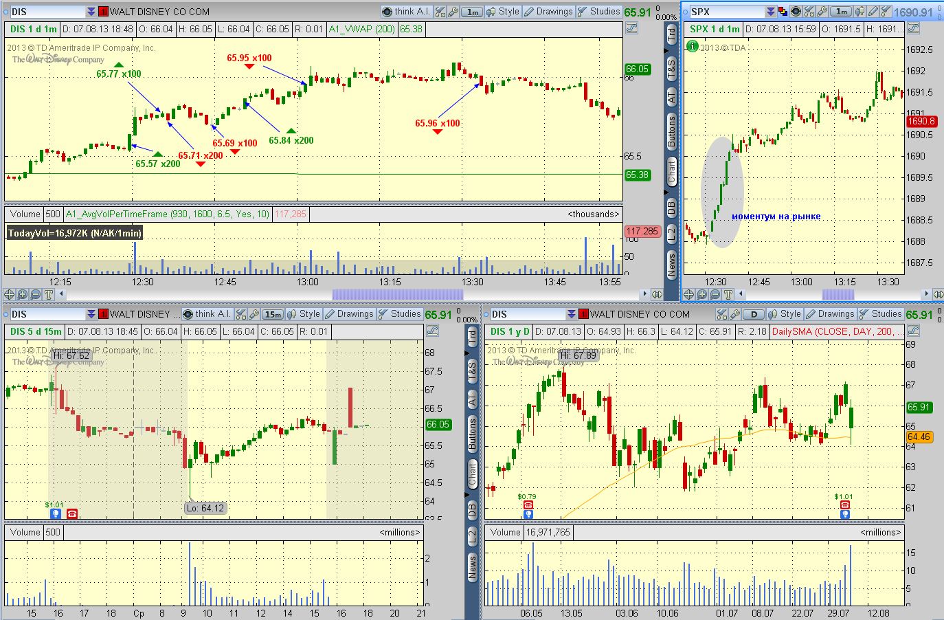Click think A.I. in 15m DIS chart
Screen dimensions: 944x620
pyautogui.click(x=208, y=314)
